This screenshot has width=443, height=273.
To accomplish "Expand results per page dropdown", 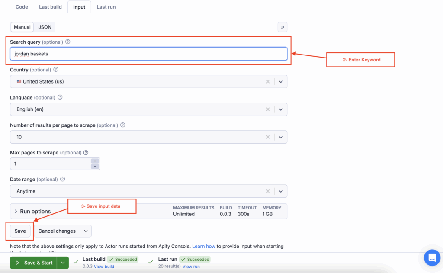I will (280, 137).
